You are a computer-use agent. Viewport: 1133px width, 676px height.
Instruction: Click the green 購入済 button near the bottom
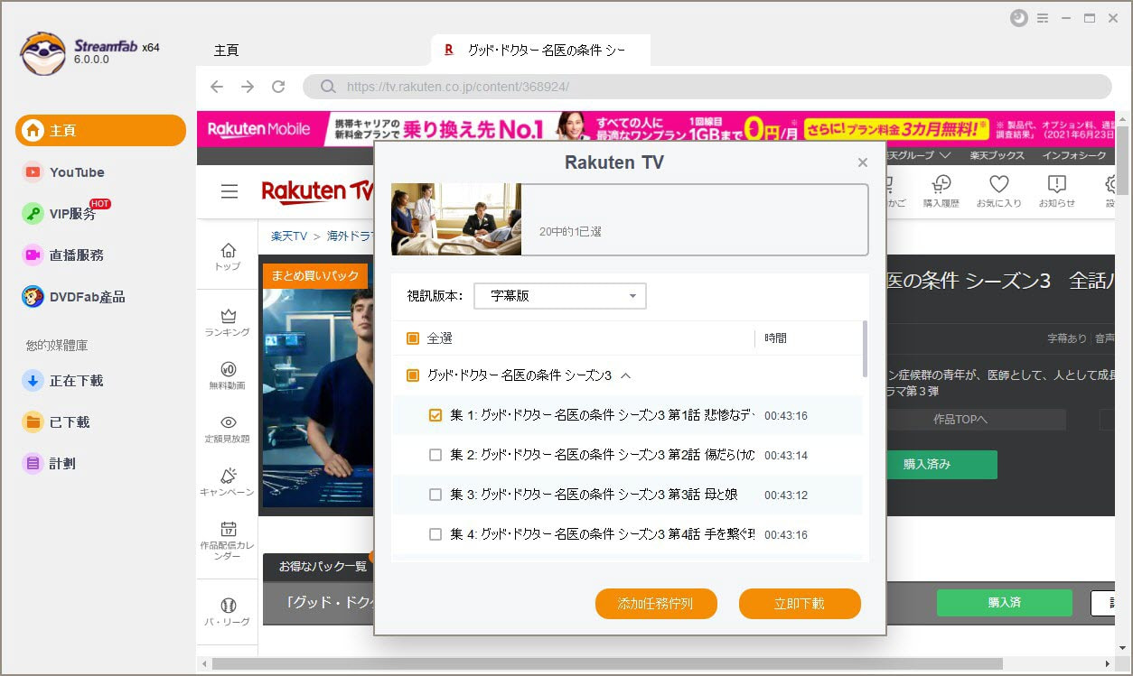coord(1004,602)
